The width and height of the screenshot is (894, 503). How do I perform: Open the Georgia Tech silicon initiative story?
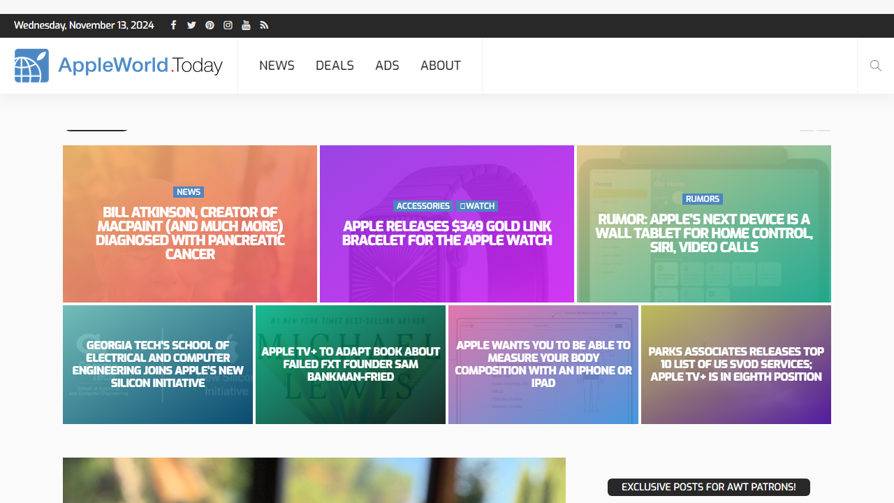158,364
